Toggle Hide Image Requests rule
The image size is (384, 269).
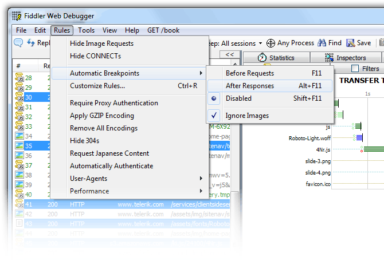point(130,43)
